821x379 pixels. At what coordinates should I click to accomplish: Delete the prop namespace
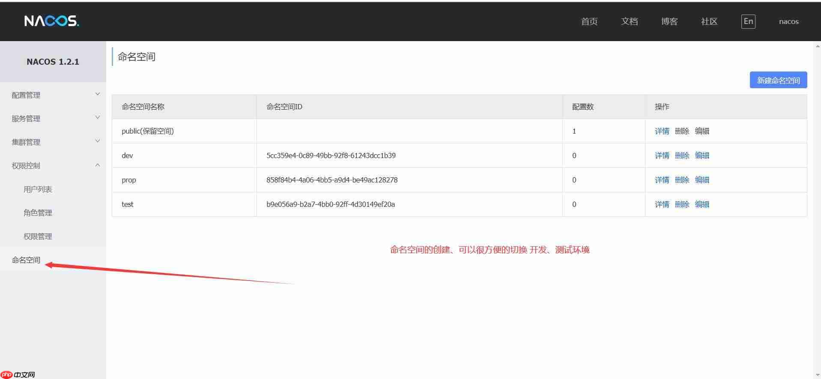click(x=682, y=180)
